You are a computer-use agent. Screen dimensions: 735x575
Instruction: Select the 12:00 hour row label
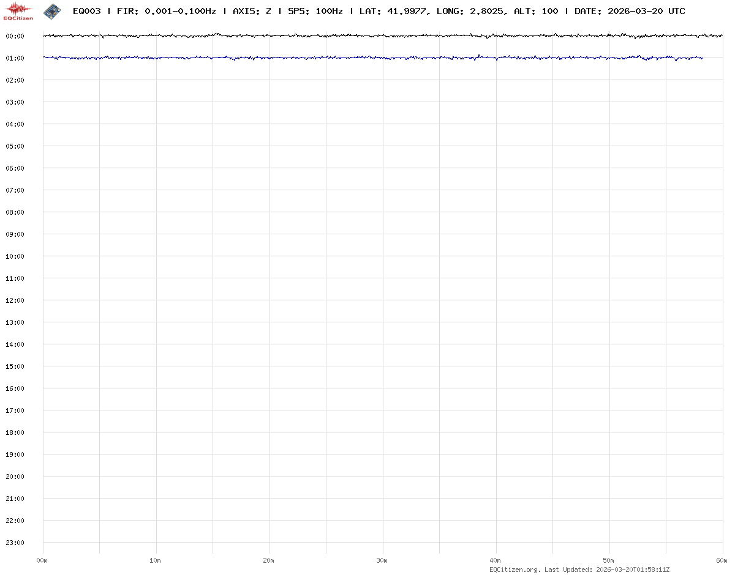(x=15, y=300)
